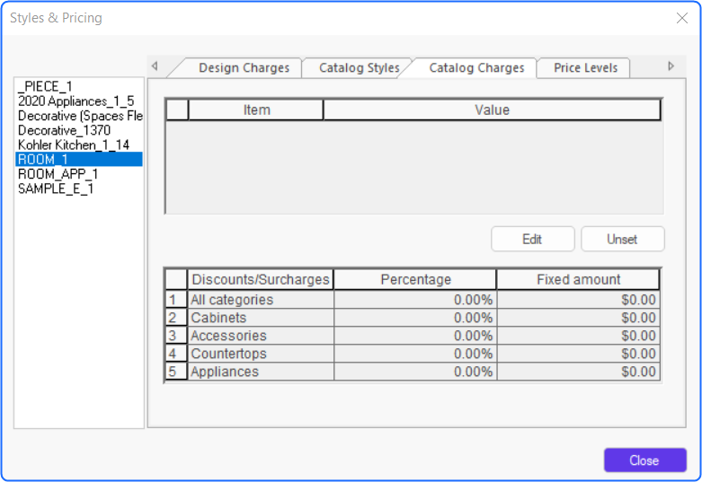This screenshot has width=702, height=482.
Task: Click the Value column header
Action: click(x=492, y=110)
